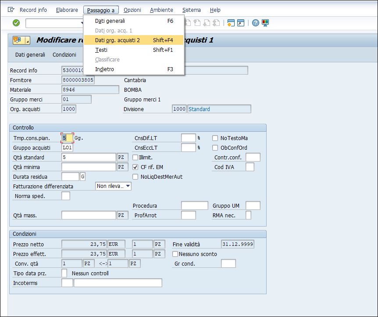Click the last page toolbar icon
Viewport: 378px width, 317px height.
(216, 23)
